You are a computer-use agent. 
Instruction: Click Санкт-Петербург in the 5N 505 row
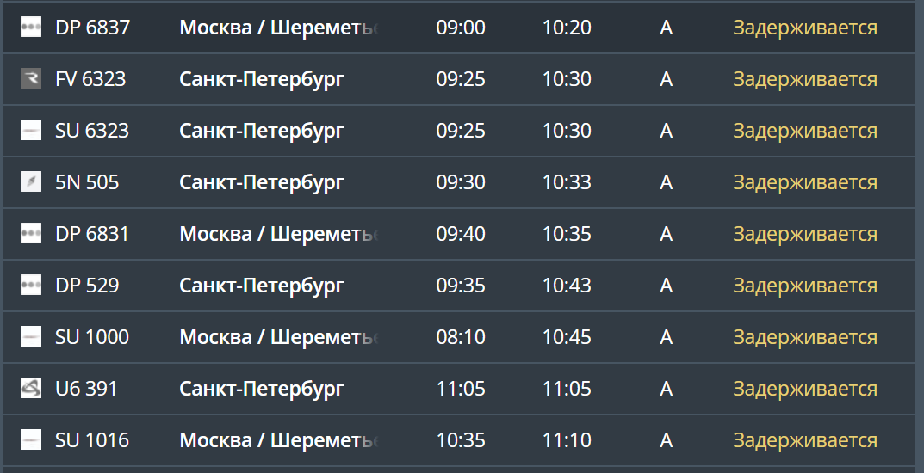click(x=262, y=182)
